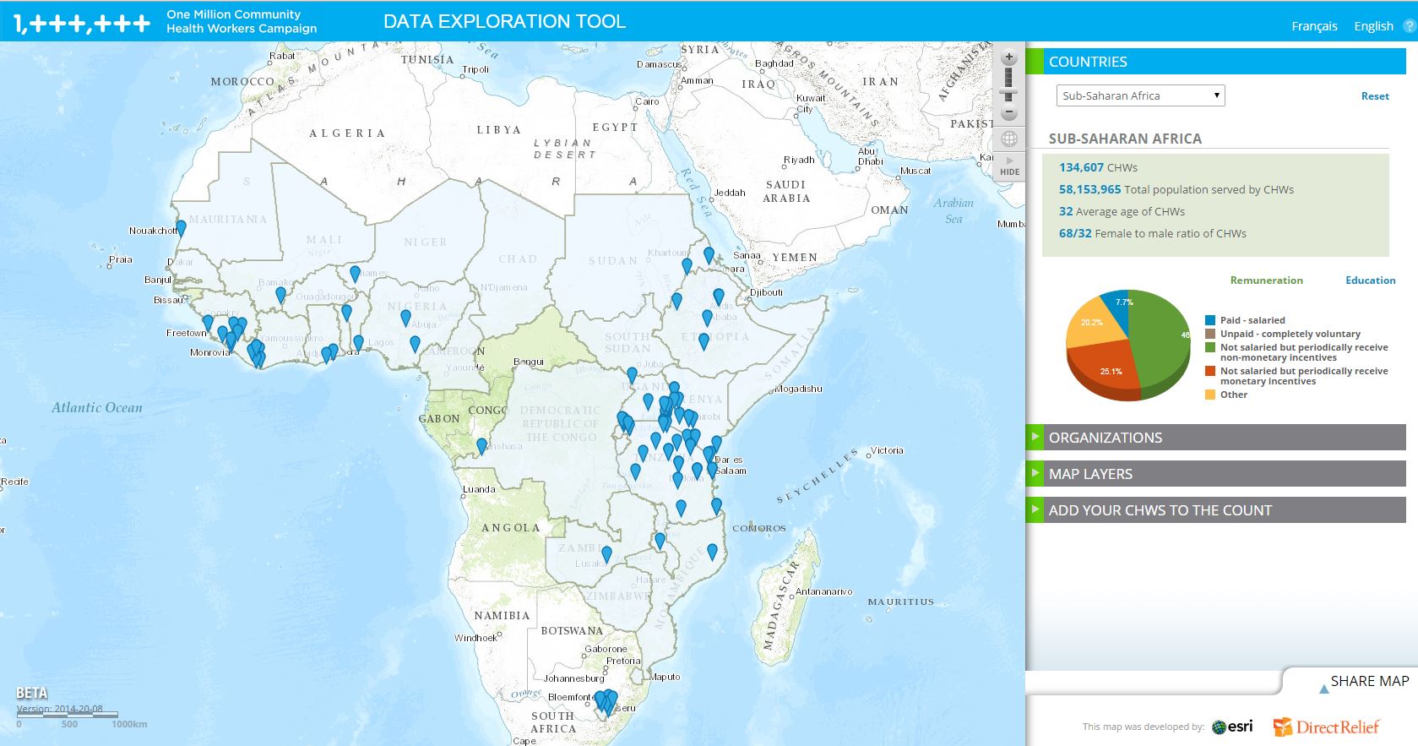1418x746 pixels.
Task: Open the Sub-Saharan Africa country dropdown
Action: [x=1140, y=95]
